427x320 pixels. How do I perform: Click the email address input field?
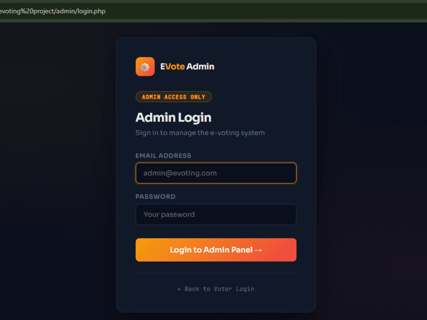tap(216, 173)
